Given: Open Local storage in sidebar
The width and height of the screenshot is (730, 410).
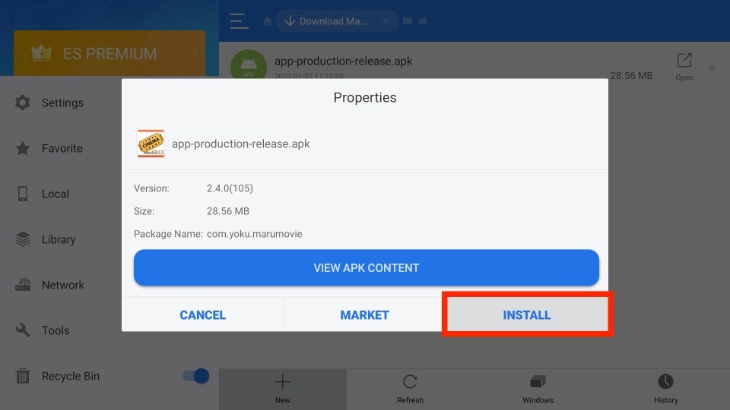Looking at the screenshot, I should click(56, 194).
